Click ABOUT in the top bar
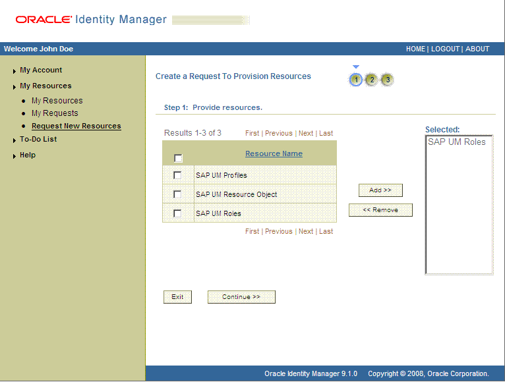The width and height of the screenshot is (505, 382). [477, 49]
